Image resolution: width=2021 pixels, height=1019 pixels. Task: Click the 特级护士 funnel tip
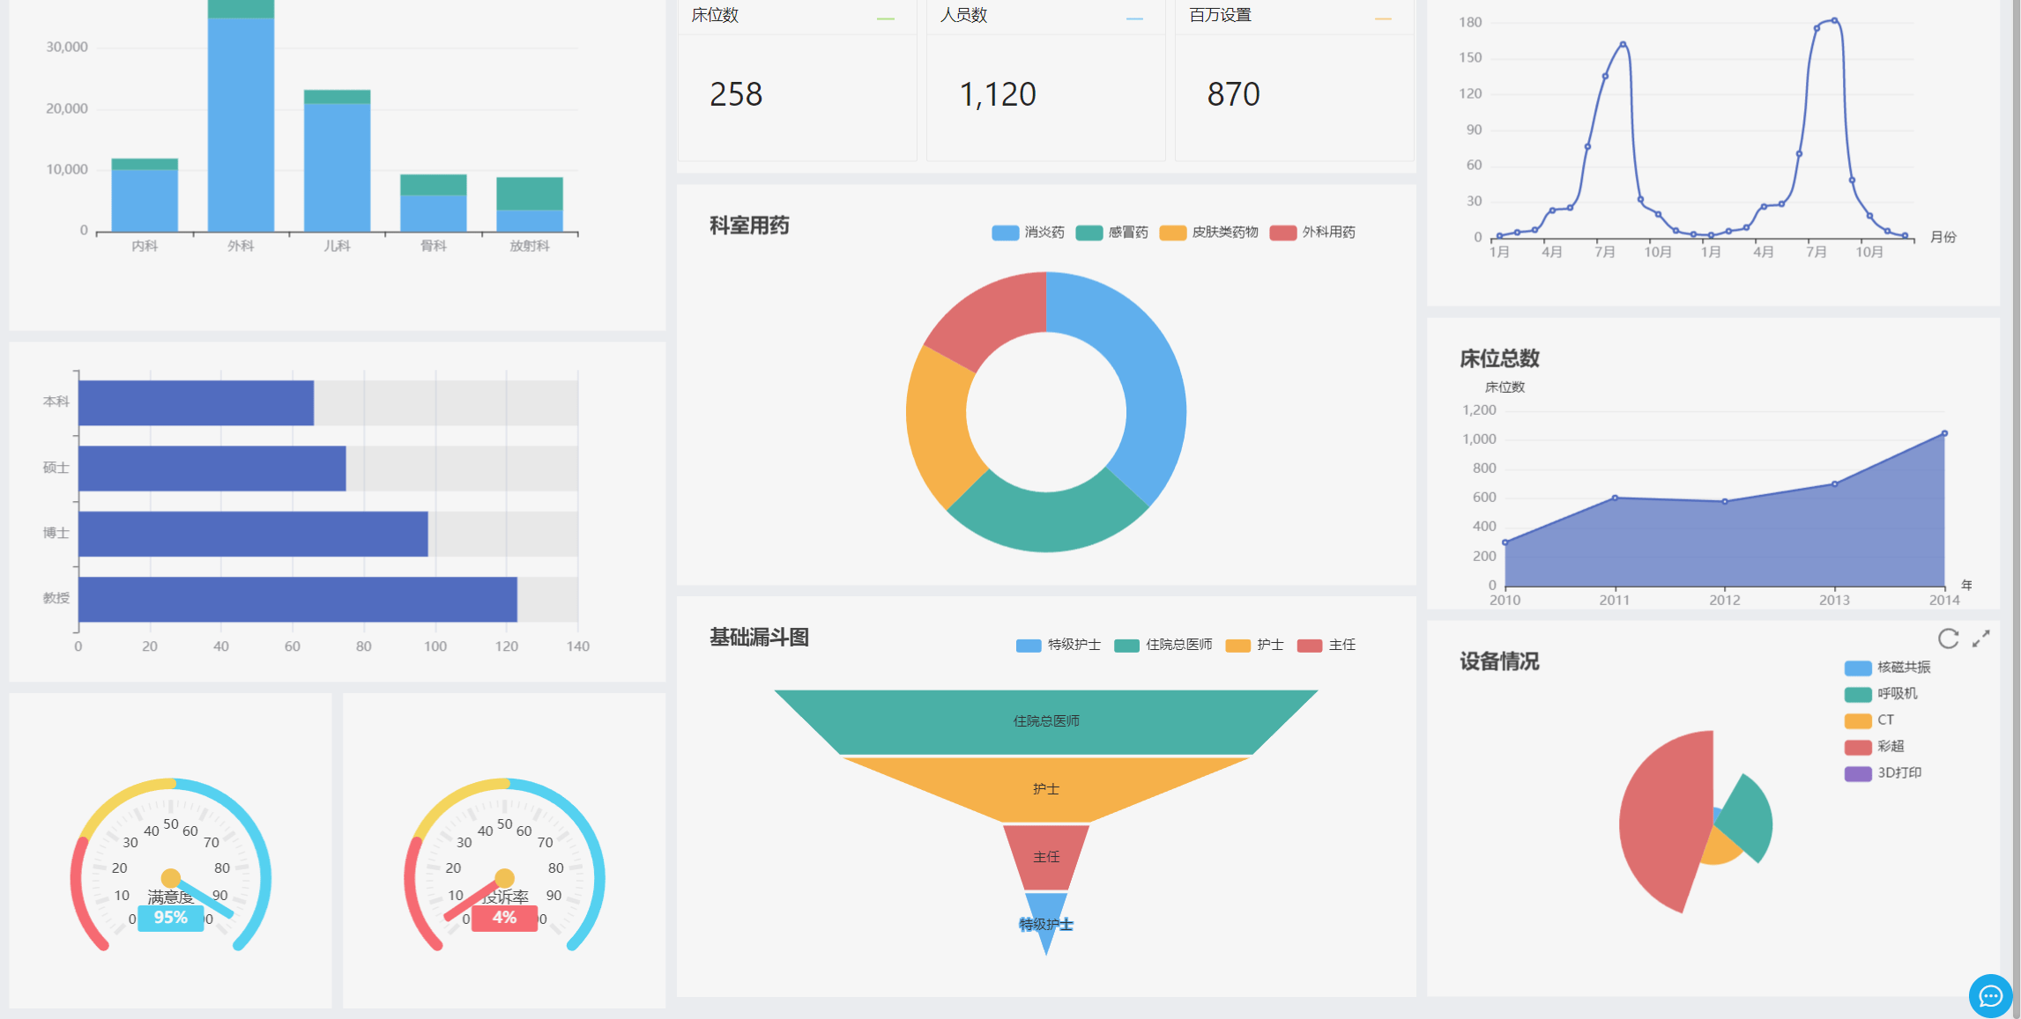pyautogui.click(x=1046, y=916)
